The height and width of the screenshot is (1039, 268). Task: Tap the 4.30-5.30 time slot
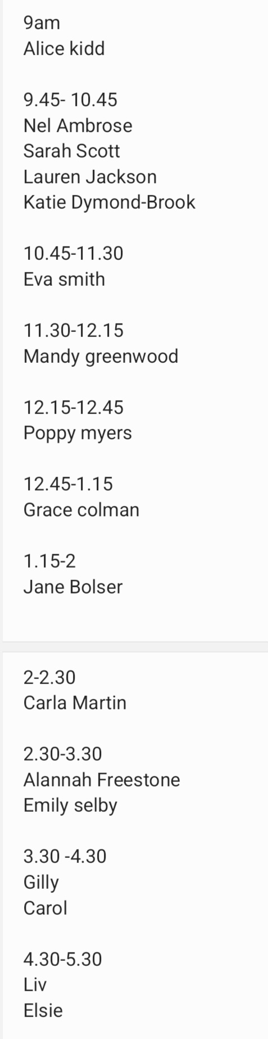click(x=63, y=959)
